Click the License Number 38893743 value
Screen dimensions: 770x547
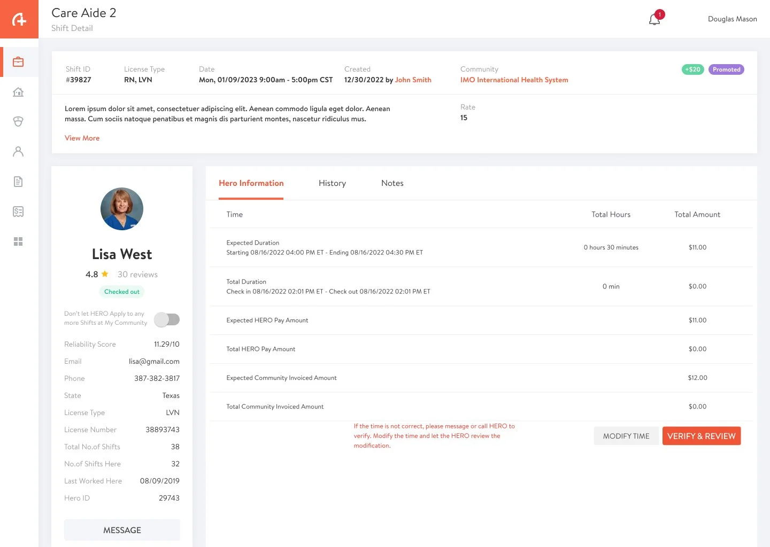tap(163, 429)
